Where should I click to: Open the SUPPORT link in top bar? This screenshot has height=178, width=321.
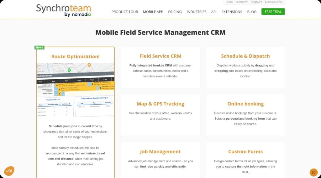click(x=242, y=2)
